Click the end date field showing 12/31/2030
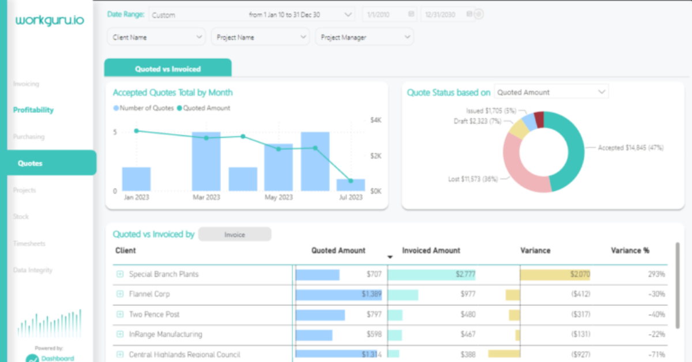692x362 pixels. tap(447, 14)
